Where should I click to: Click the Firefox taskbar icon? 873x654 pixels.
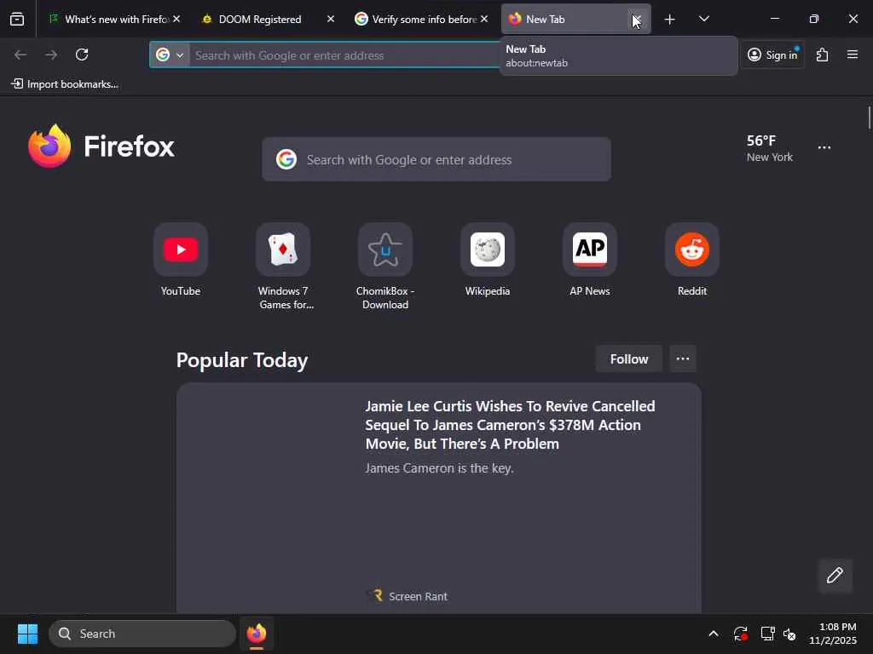click(257, 634)
